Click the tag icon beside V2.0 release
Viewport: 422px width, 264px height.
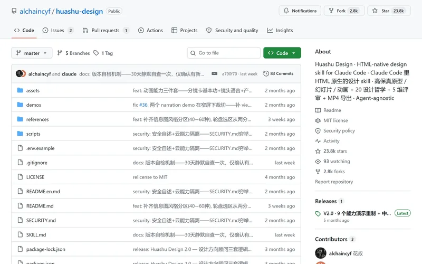pyautogui.click(x=318, y=214)
